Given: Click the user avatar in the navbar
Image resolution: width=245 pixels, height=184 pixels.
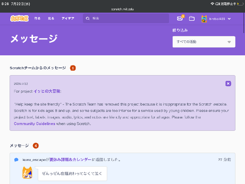Looking at the screenshot, I should [204, 19].
